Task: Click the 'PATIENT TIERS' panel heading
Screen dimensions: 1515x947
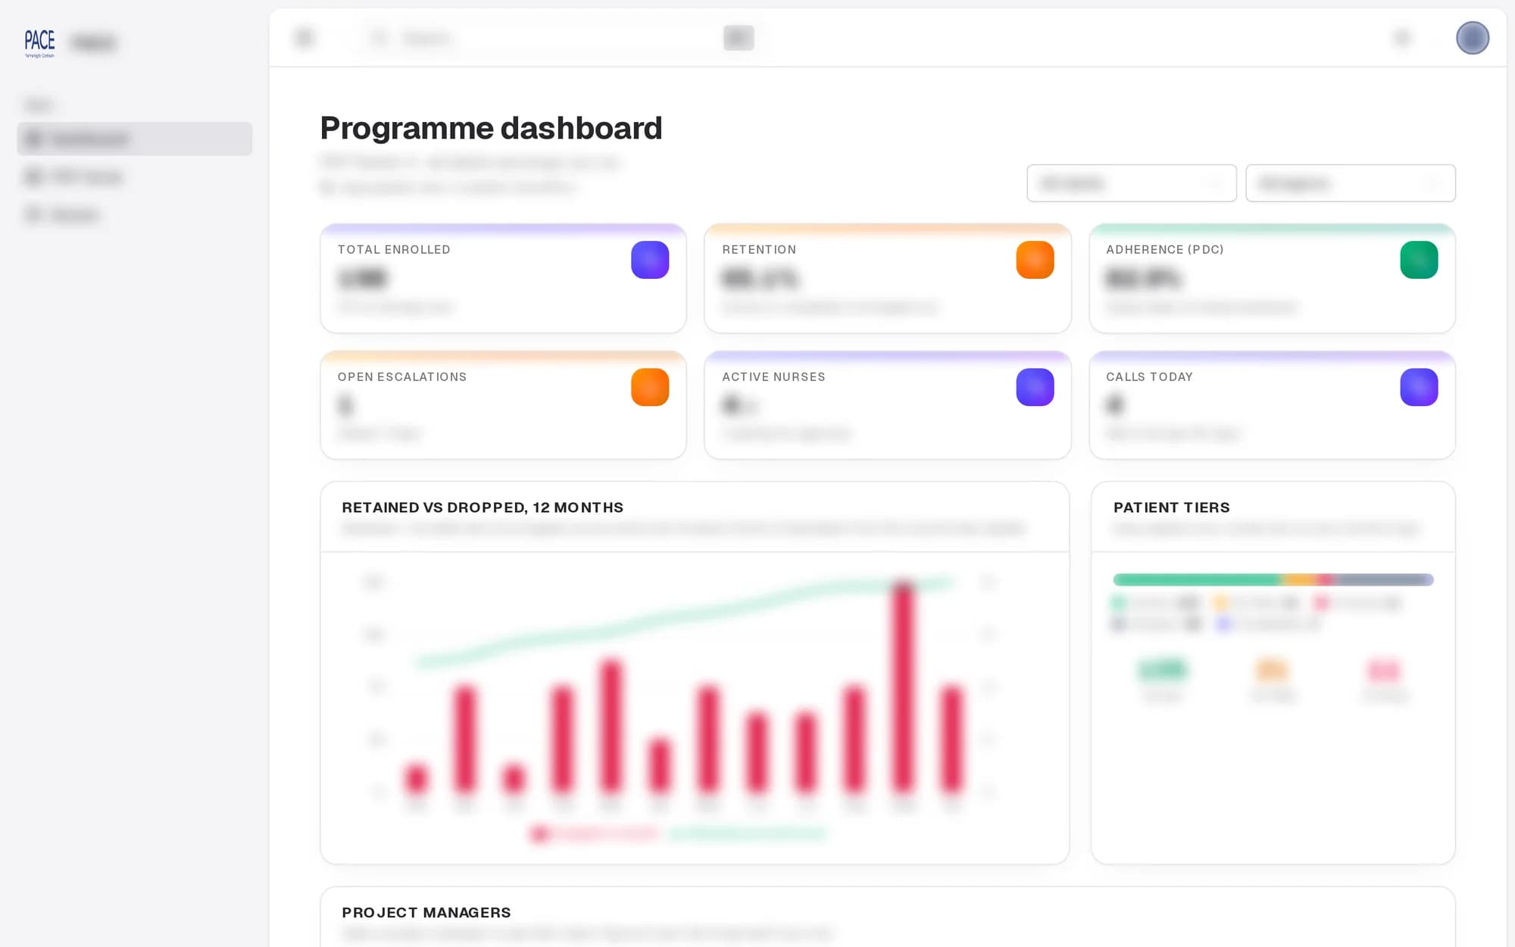Action: tap(1171, 508)
